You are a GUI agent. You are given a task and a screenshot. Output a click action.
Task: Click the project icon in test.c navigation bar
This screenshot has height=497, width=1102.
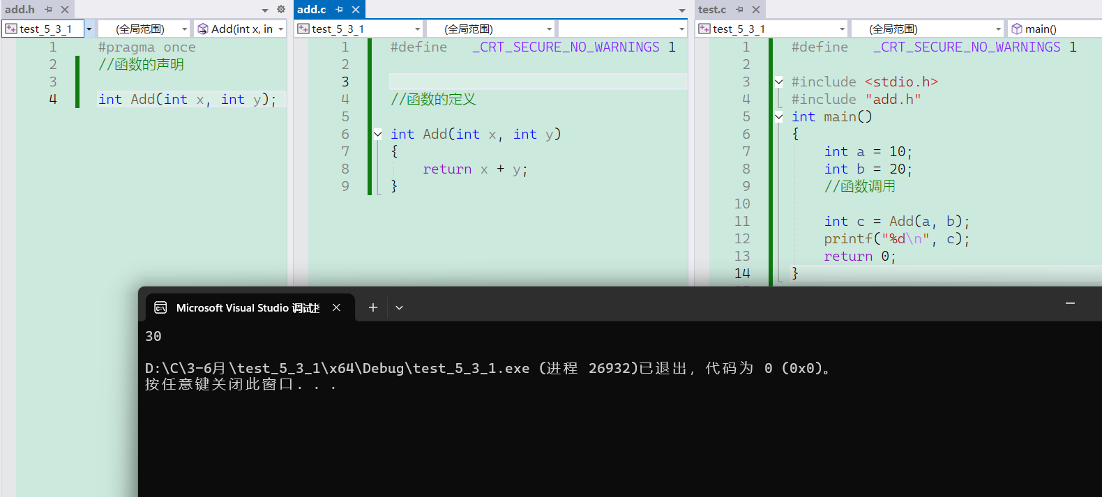point(704,29)
